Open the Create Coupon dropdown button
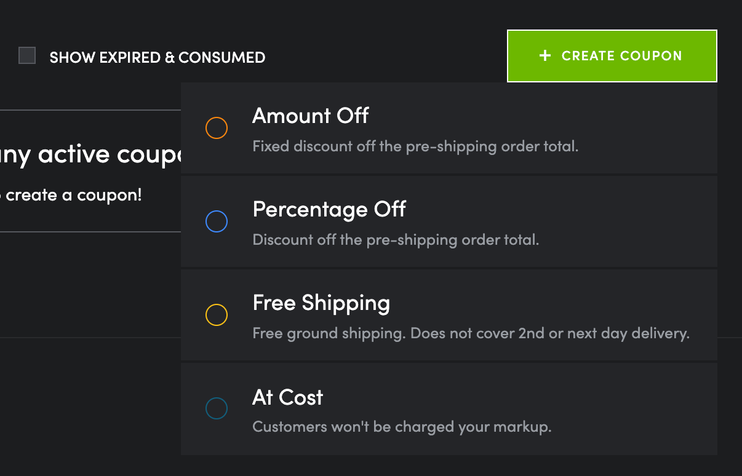 pyautogui.click(x=612, y=56)
